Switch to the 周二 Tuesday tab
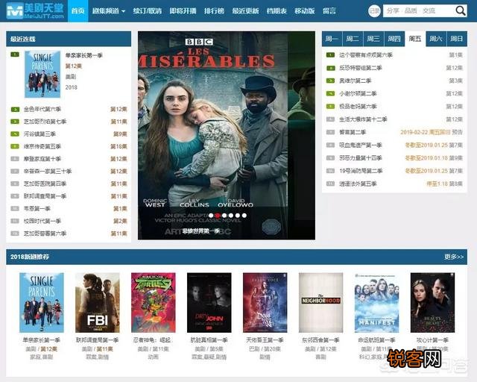Image resolution: width=477 pixels, height=382 pixels. tap(353, 39)
